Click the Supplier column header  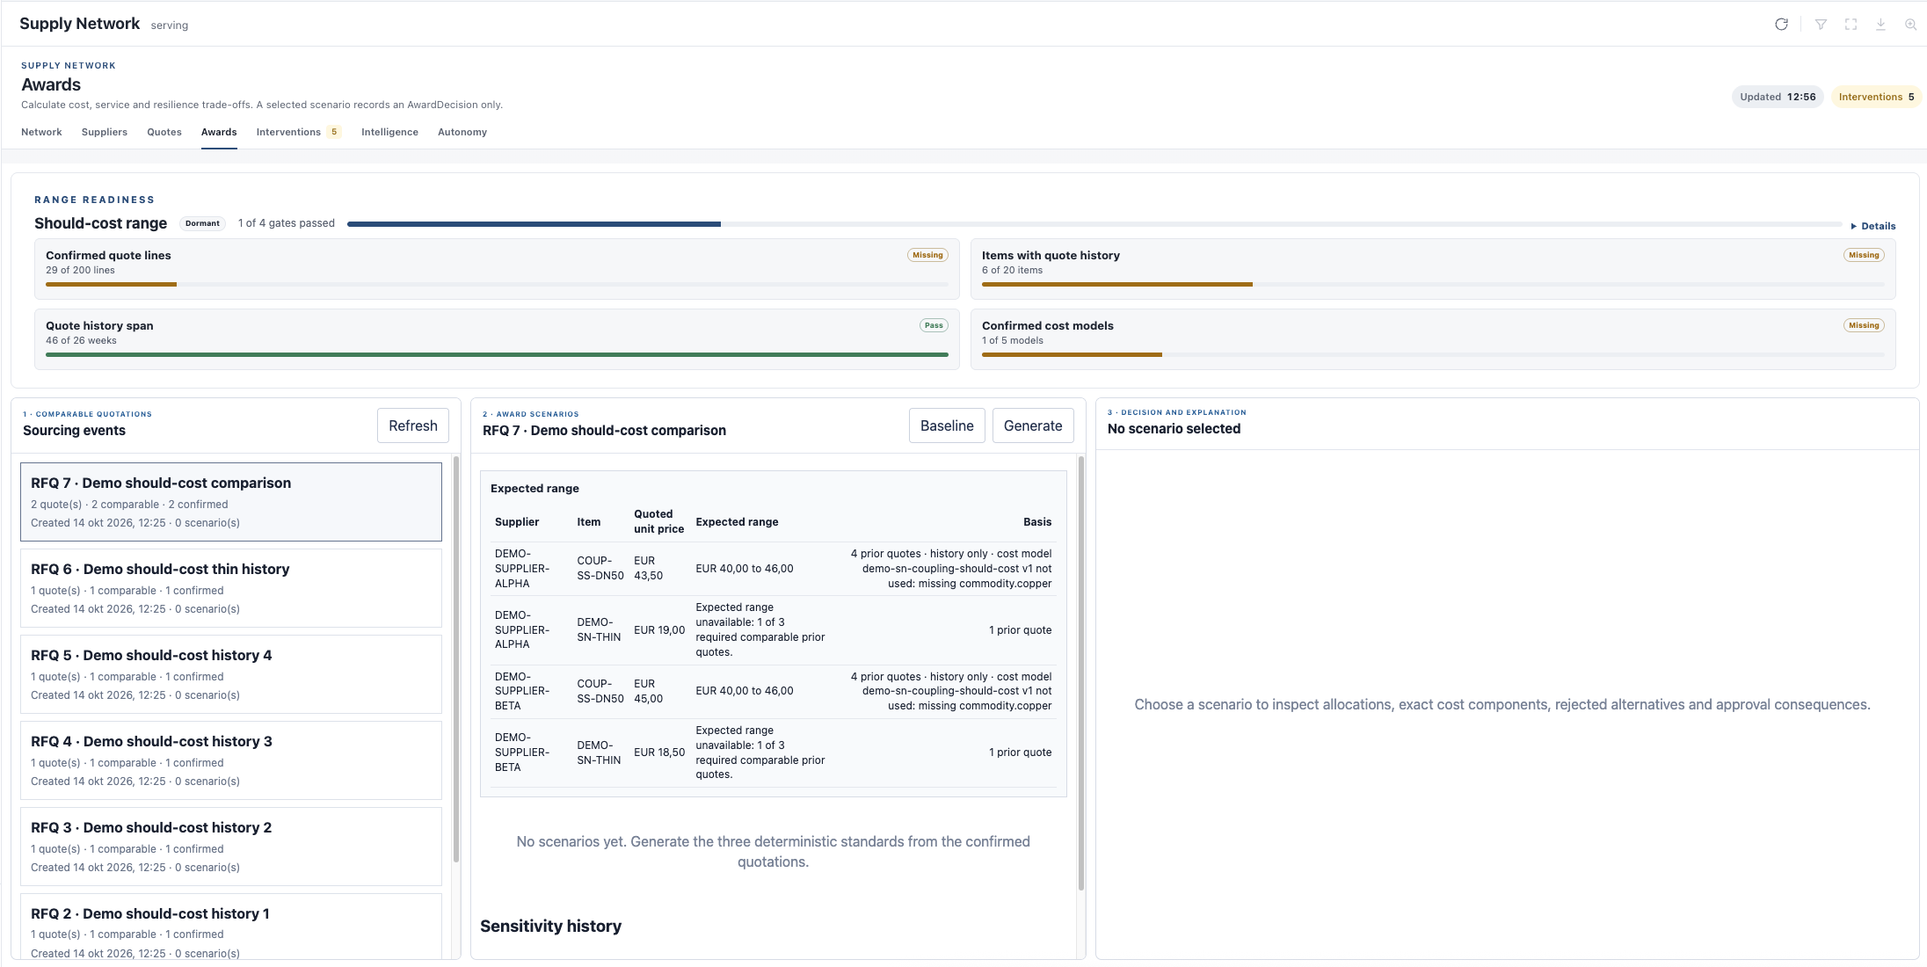(517, 521)
